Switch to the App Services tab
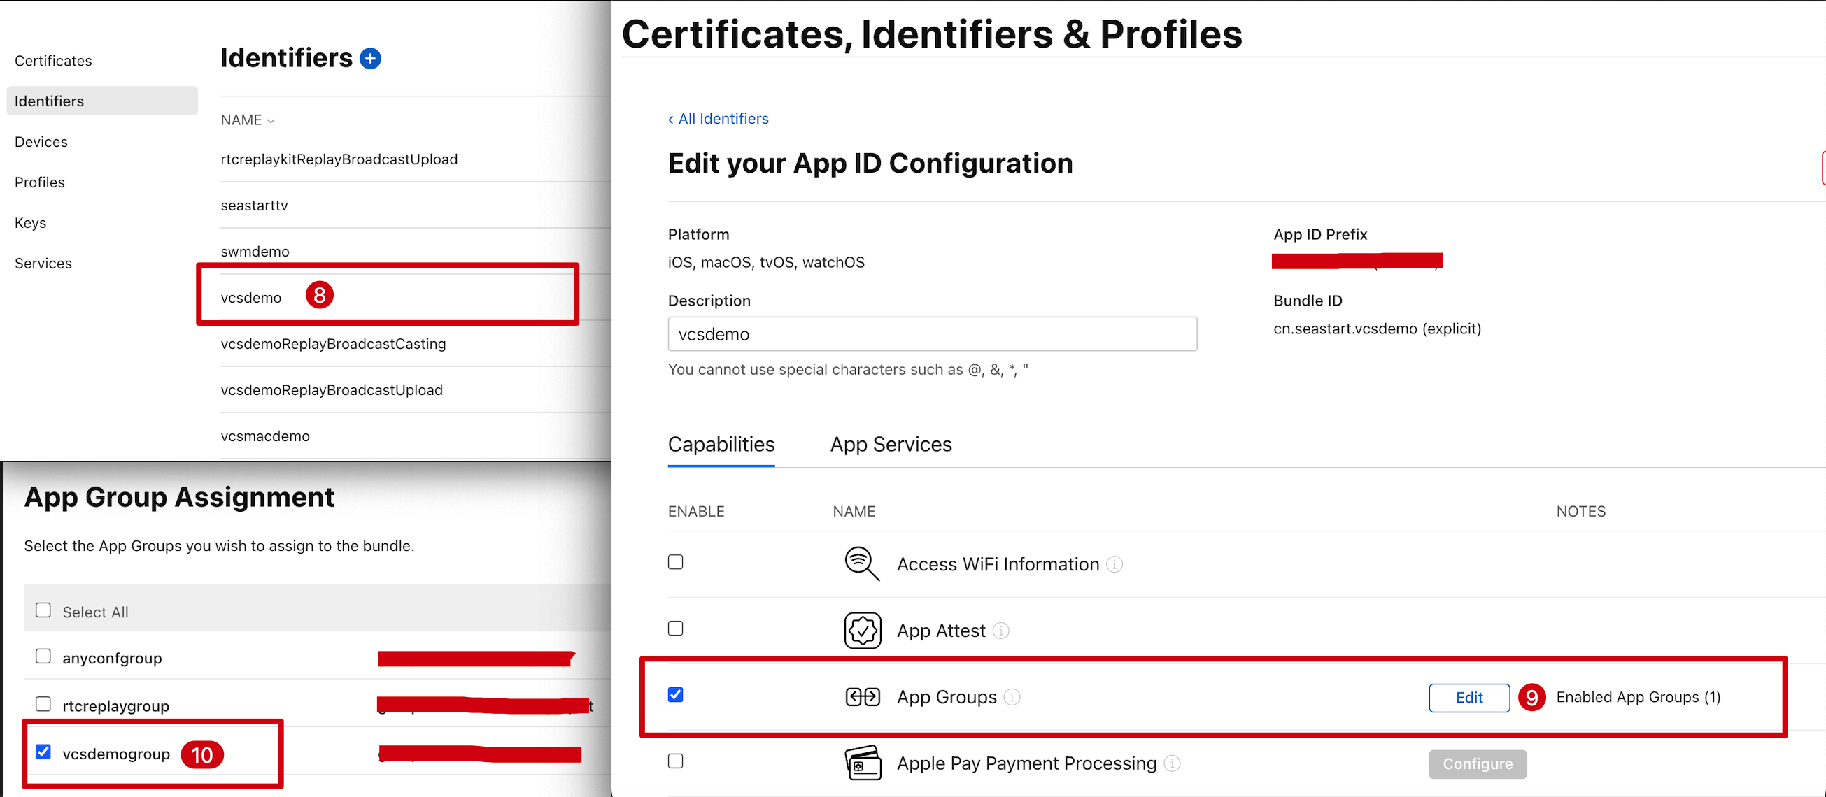Viewport: 1826px width, 797px height. tap(891, 444)
